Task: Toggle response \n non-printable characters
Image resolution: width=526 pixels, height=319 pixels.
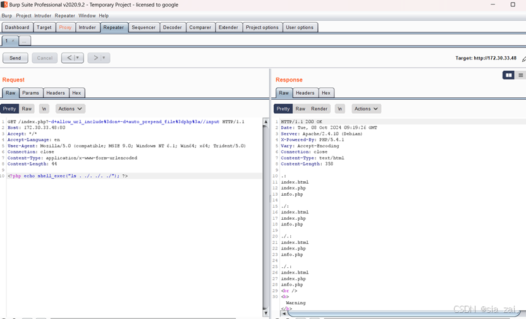Action: (x=340, y=109)
